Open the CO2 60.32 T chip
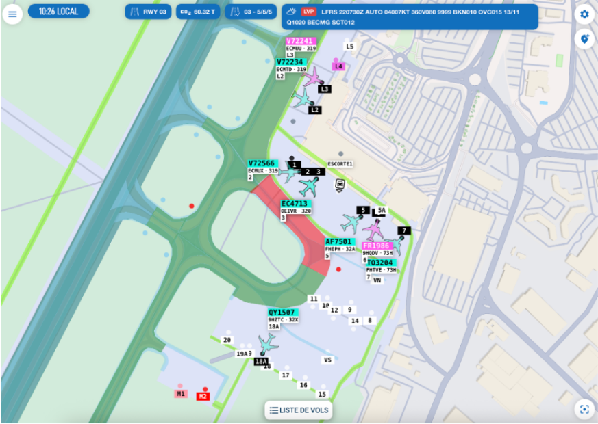Screen dimensions: 598x424 tap(199, 12)
